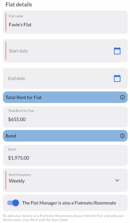
Task: Select the Weekly rent frequency value
Action: tap(17, 181)
